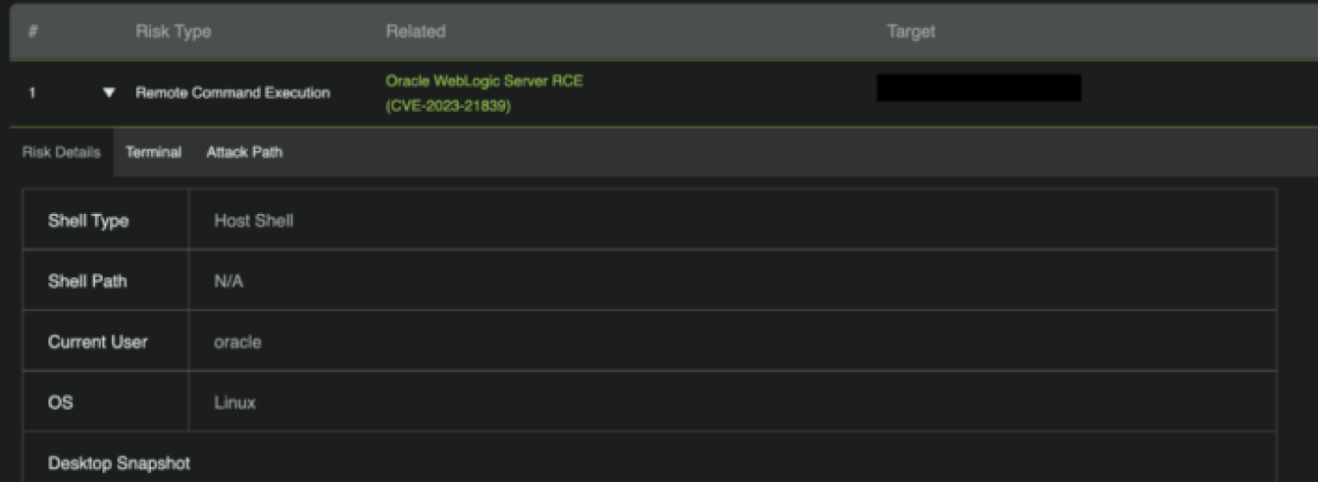The height and width of the screenshot is (482, 1318).
Task: Select the Remote Command Execution risk label
Action: click(x=232, y=93)
